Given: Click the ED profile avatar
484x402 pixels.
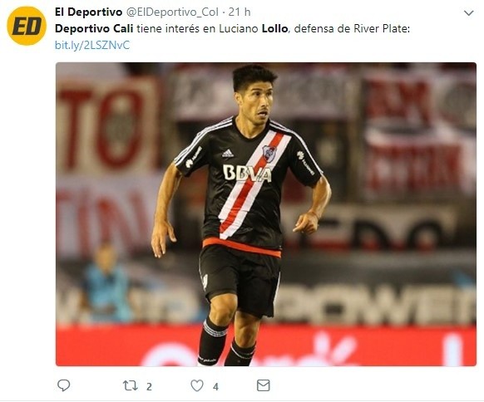Looking at the screenshot, I should 27,26.
